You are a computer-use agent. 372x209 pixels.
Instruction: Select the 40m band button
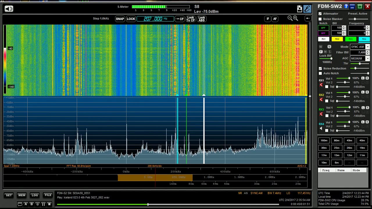[x=362, y=140]
